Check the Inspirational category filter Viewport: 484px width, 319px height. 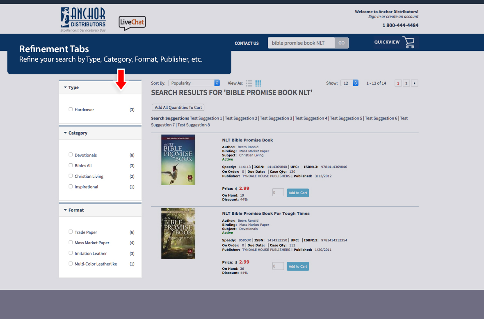point(71,186)
